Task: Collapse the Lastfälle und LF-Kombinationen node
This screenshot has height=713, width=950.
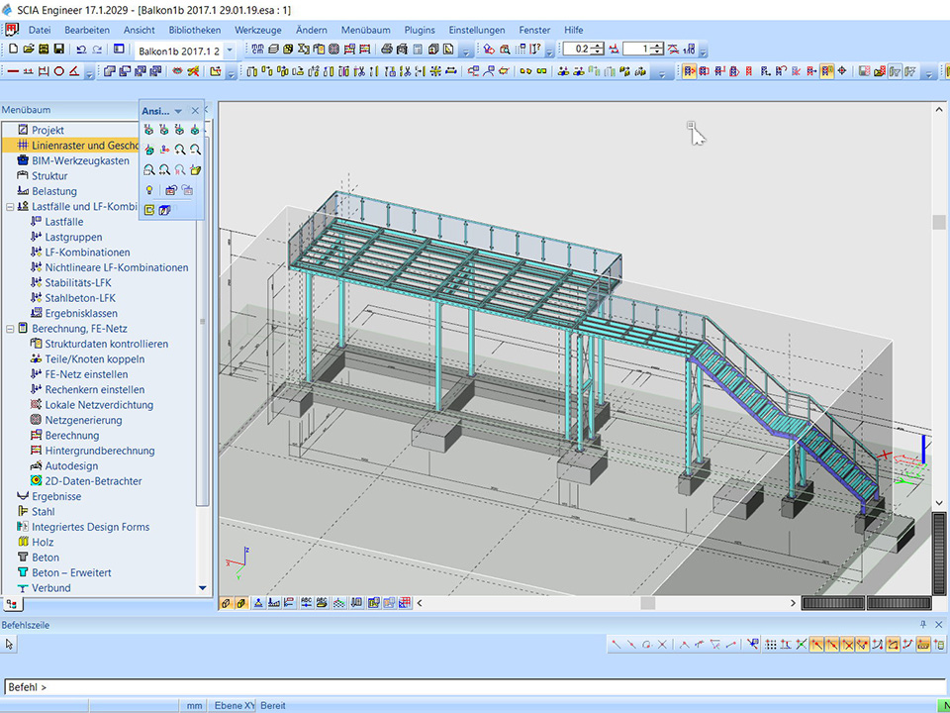Action: click(x=10, y=207)
